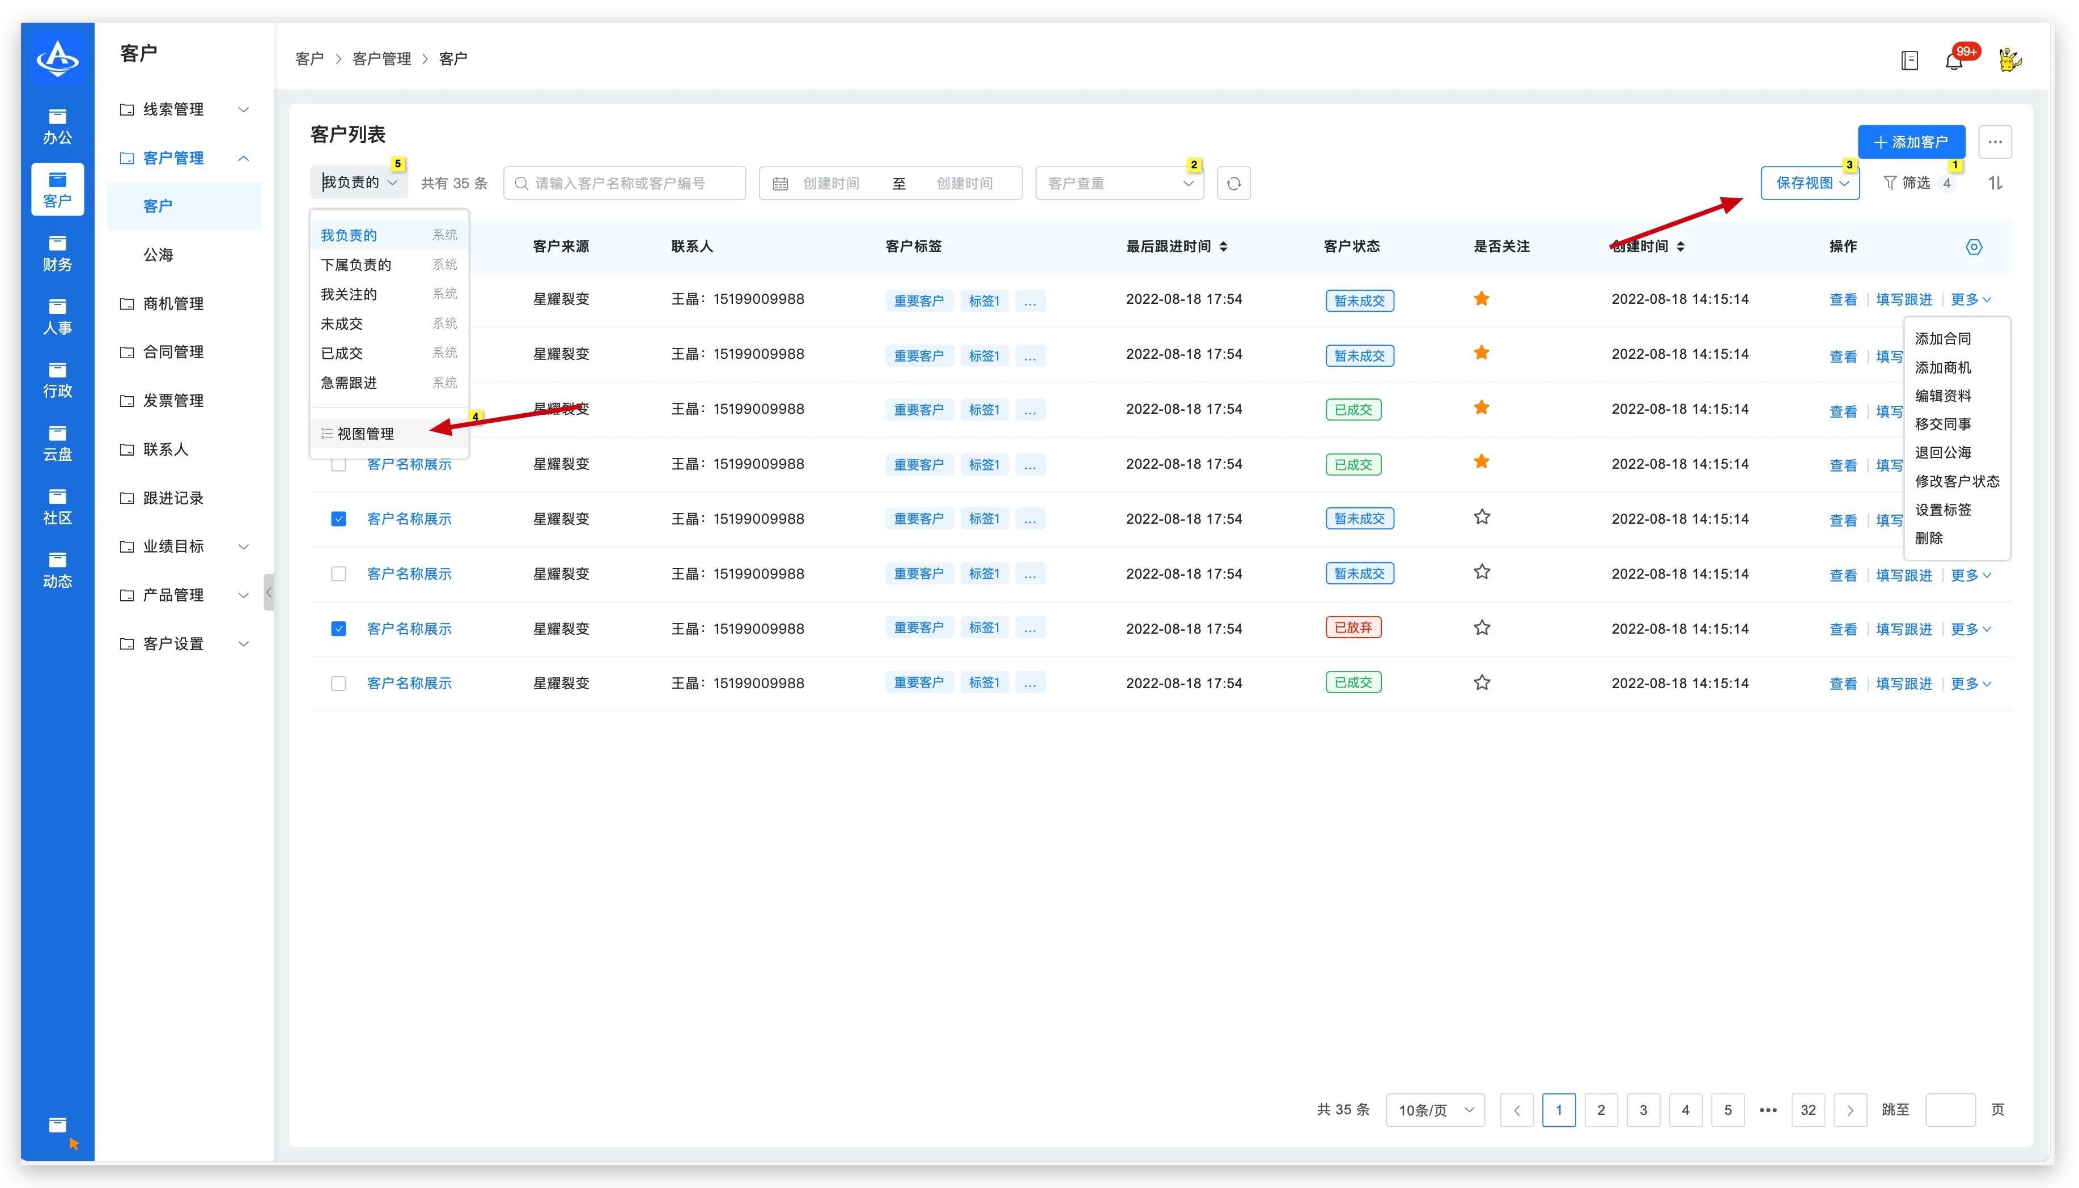Click the app logo at top left
The height and width of the screenshot is (1188, 2079).
57,58
